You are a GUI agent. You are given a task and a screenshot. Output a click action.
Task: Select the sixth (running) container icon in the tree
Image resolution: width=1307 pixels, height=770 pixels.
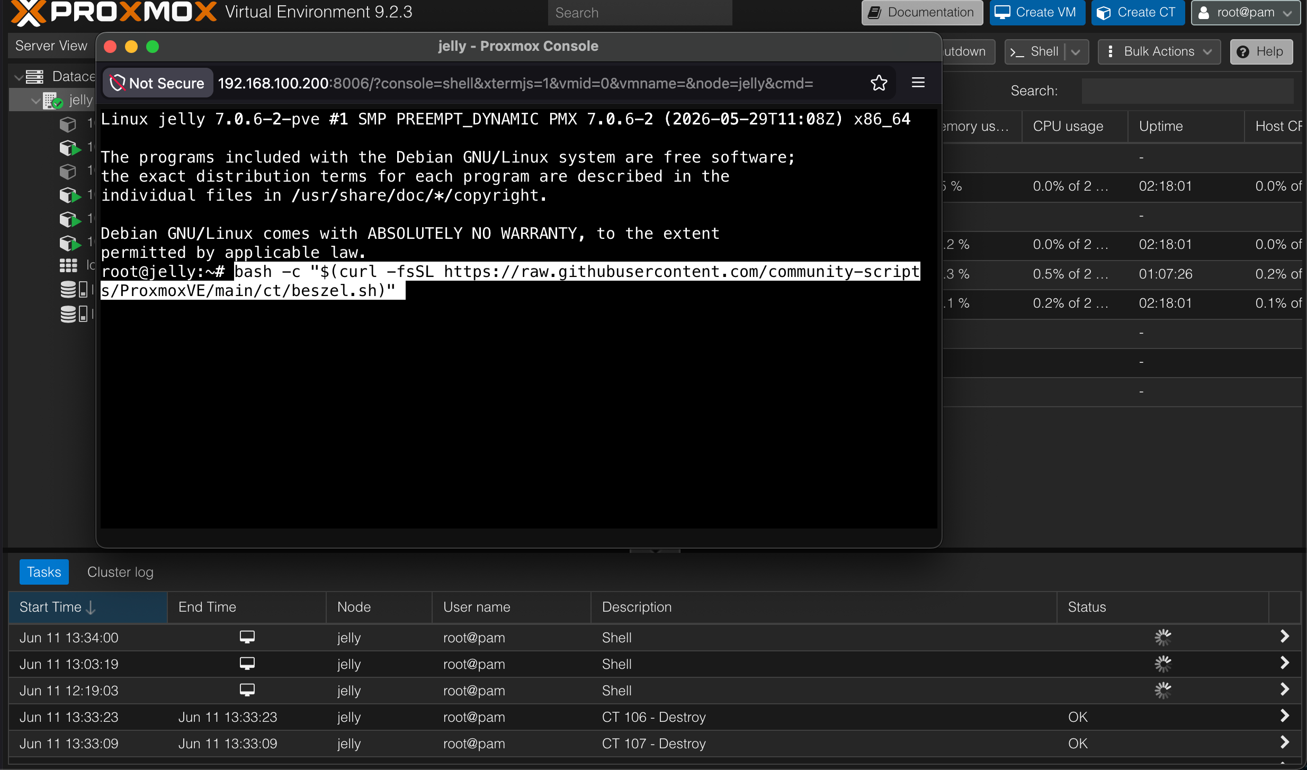pos(70,243)
